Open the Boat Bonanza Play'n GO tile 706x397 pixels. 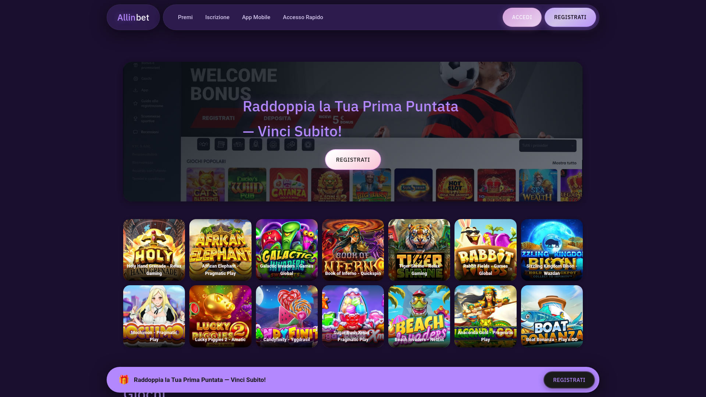[552, 316]
